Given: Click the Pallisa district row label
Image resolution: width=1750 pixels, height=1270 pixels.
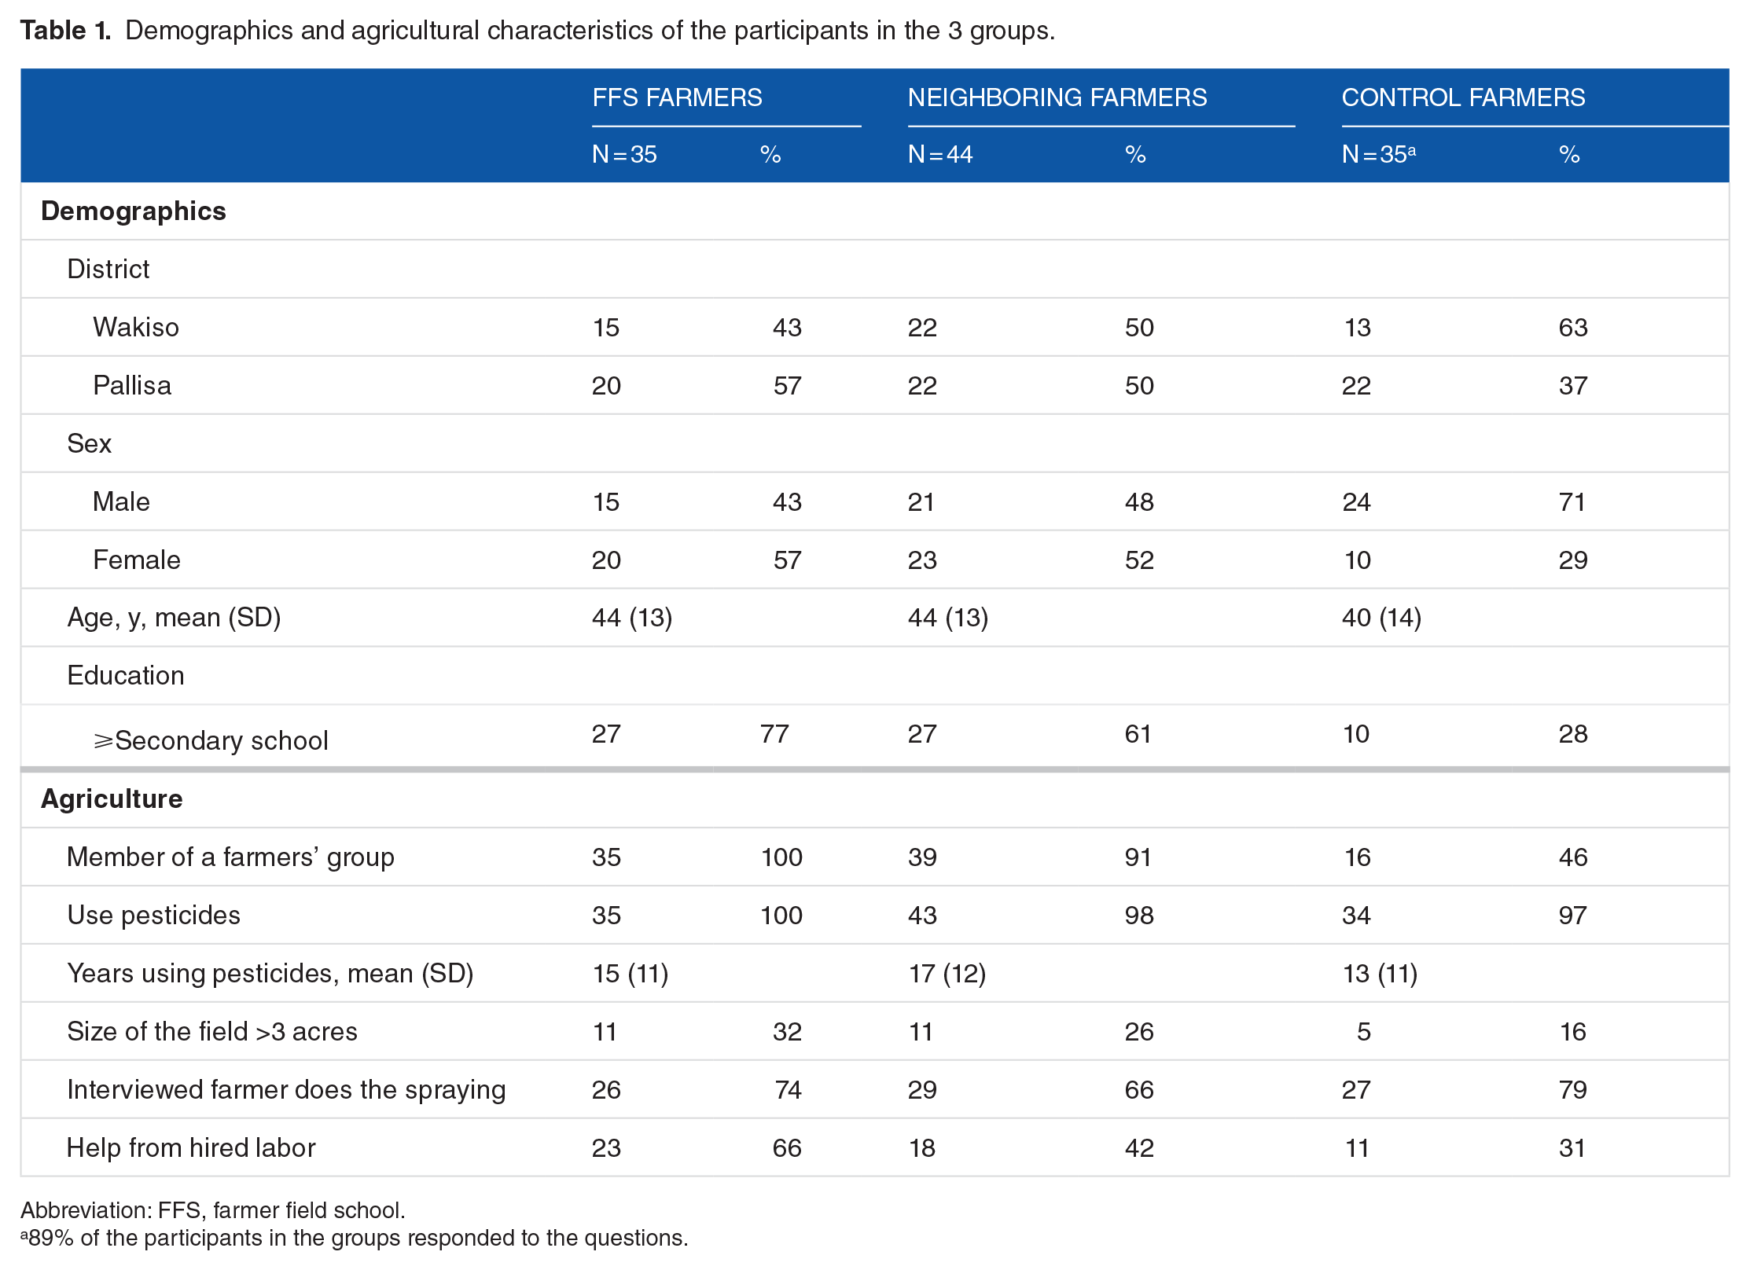Looking at the screenshot, I should point(132,385).
